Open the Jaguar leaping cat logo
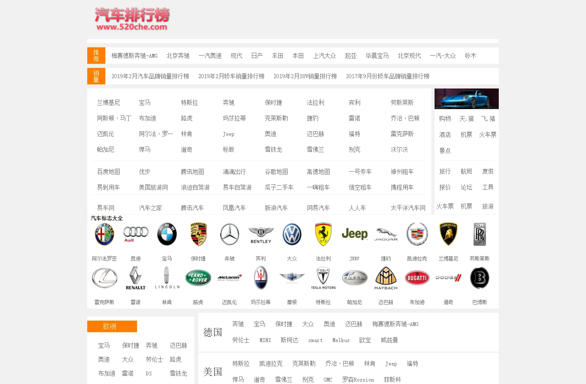Image resolution: width=586 pixels, height=384 pixels. pyautogui.click(x=386, y=234)
